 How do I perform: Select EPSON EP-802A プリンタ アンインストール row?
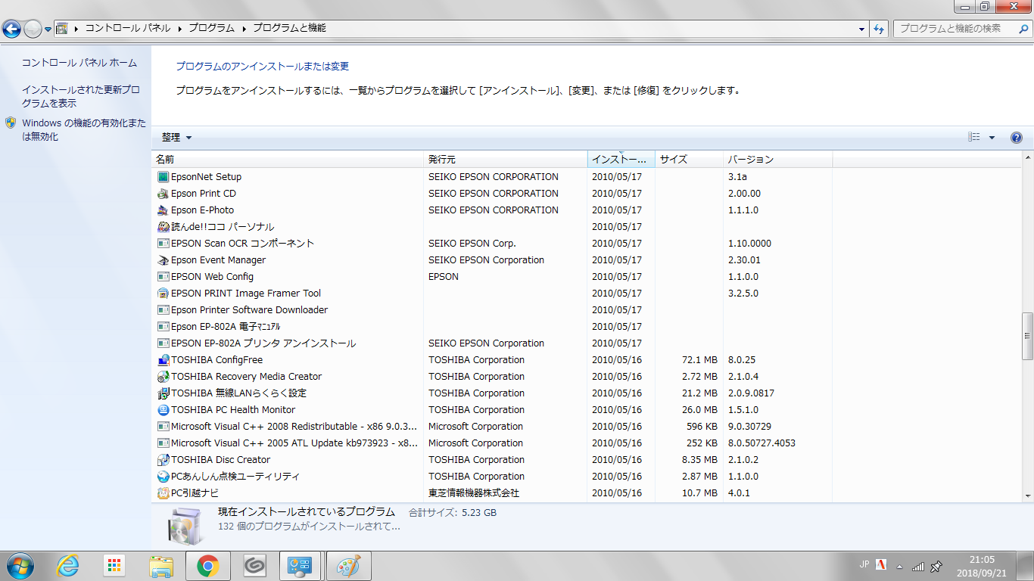[x=494, y=343]
